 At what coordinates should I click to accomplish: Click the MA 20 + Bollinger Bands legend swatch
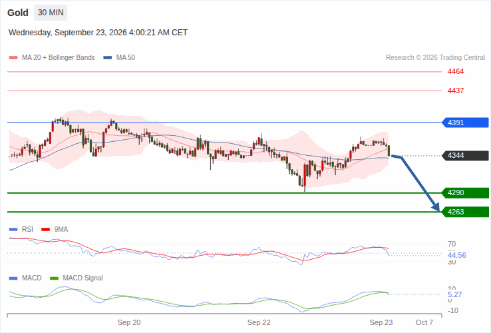coord(13,58)
